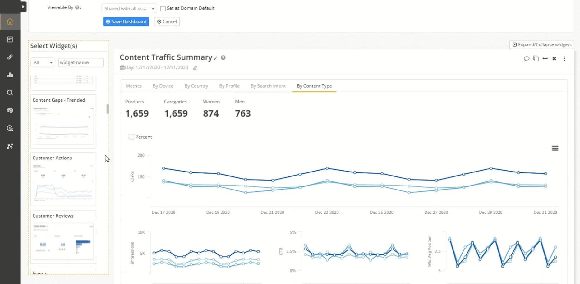The width and height of the screenshot is (580, 284).
Task: Expand the sidebar with the arrow tab
Action: (23, 7)
